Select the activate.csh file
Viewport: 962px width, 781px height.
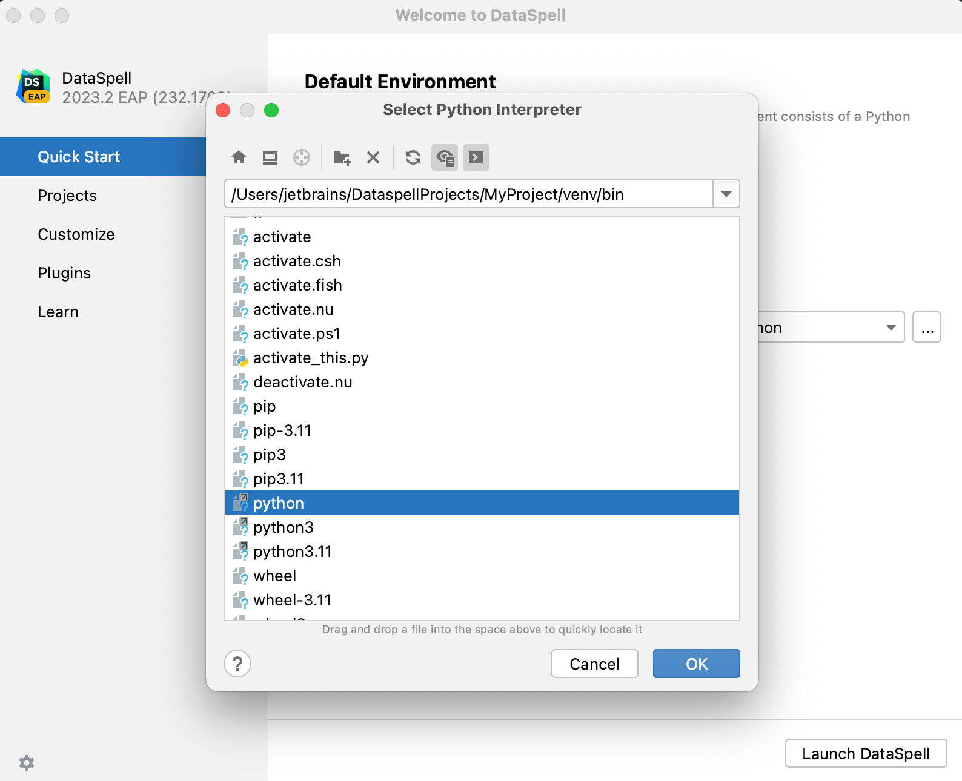[482, 261]
